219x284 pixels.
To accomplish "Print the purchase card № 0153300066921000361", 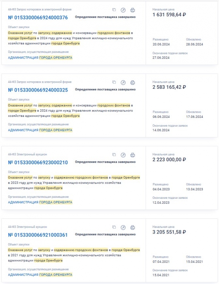I will pos(133,227).
